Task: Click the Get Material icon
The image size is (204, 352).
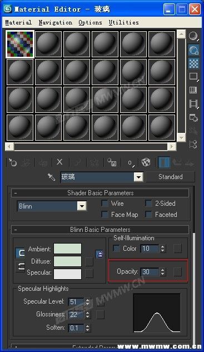Action: [13, 162]
